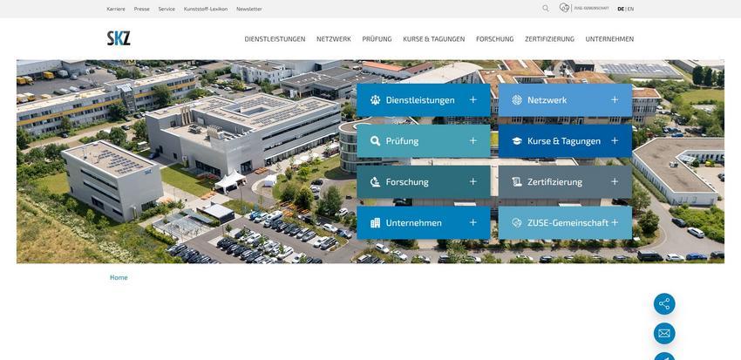Screen dimensions: 741x360
Task: Click the Zertifizierung tile label
Action: tap(554, 182)
